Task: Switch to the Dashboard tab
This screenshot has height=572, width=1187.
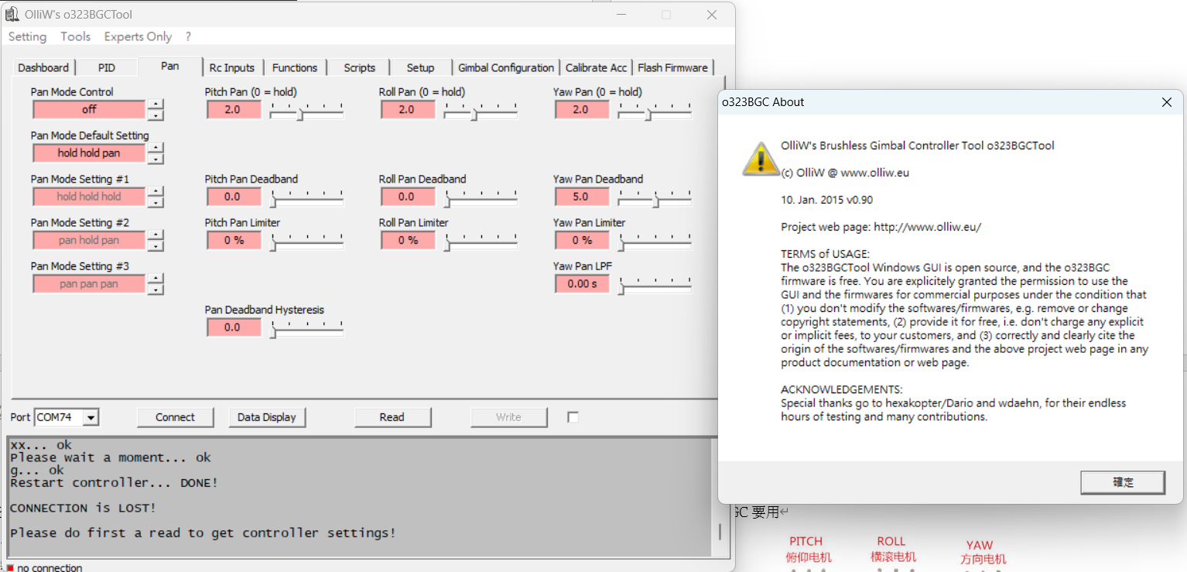Action: tap(43, 68)
